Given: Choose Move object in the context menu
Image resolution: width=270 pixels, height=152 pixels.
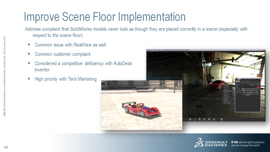Looking at the screenshot, I should [x=226, y=98].
